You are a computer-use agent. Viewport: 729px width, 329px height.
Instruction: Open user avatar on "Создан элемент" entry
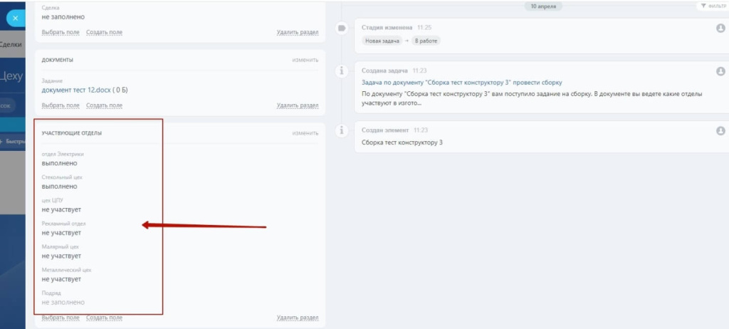coord(720,130)
